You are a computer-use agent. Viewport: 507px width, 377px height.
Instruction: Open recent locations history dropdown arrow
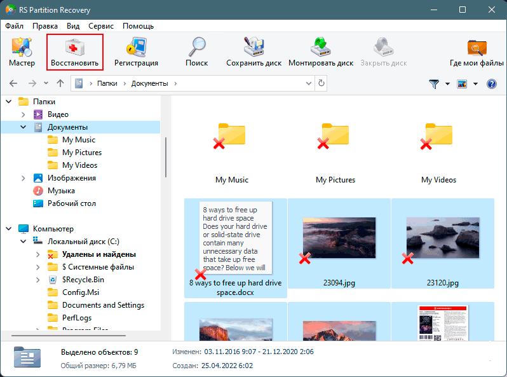(46, 83)
